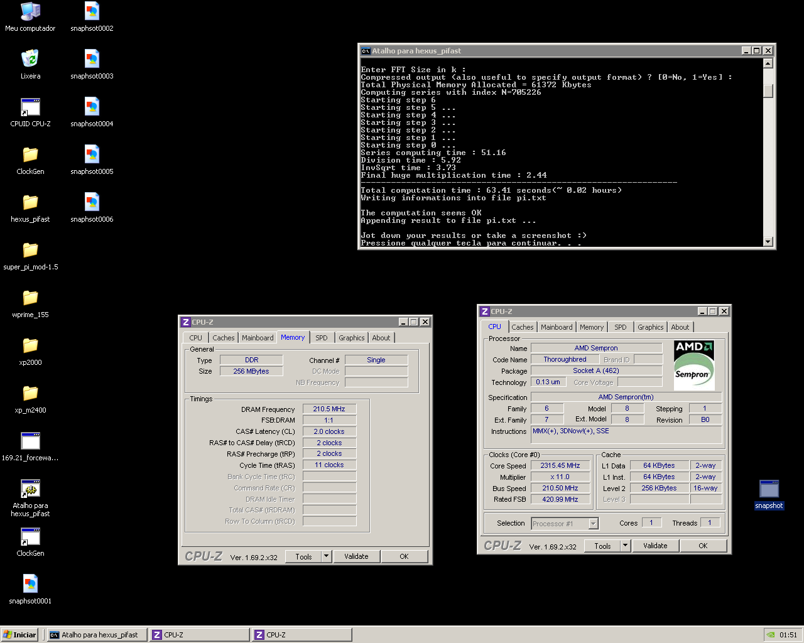Click the Core Speed 2315.45 MHz field

click(560, 466)
